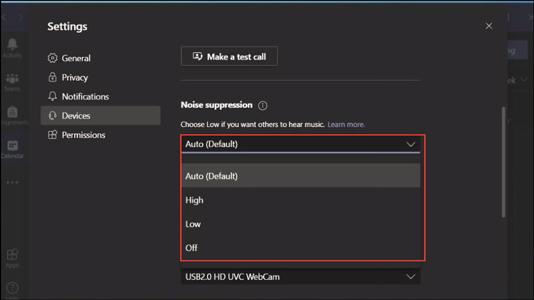This screenshot has width=534, height=300.
Task: Collapse the Noise suppression dropdown chevron
Action: (411, 144)
